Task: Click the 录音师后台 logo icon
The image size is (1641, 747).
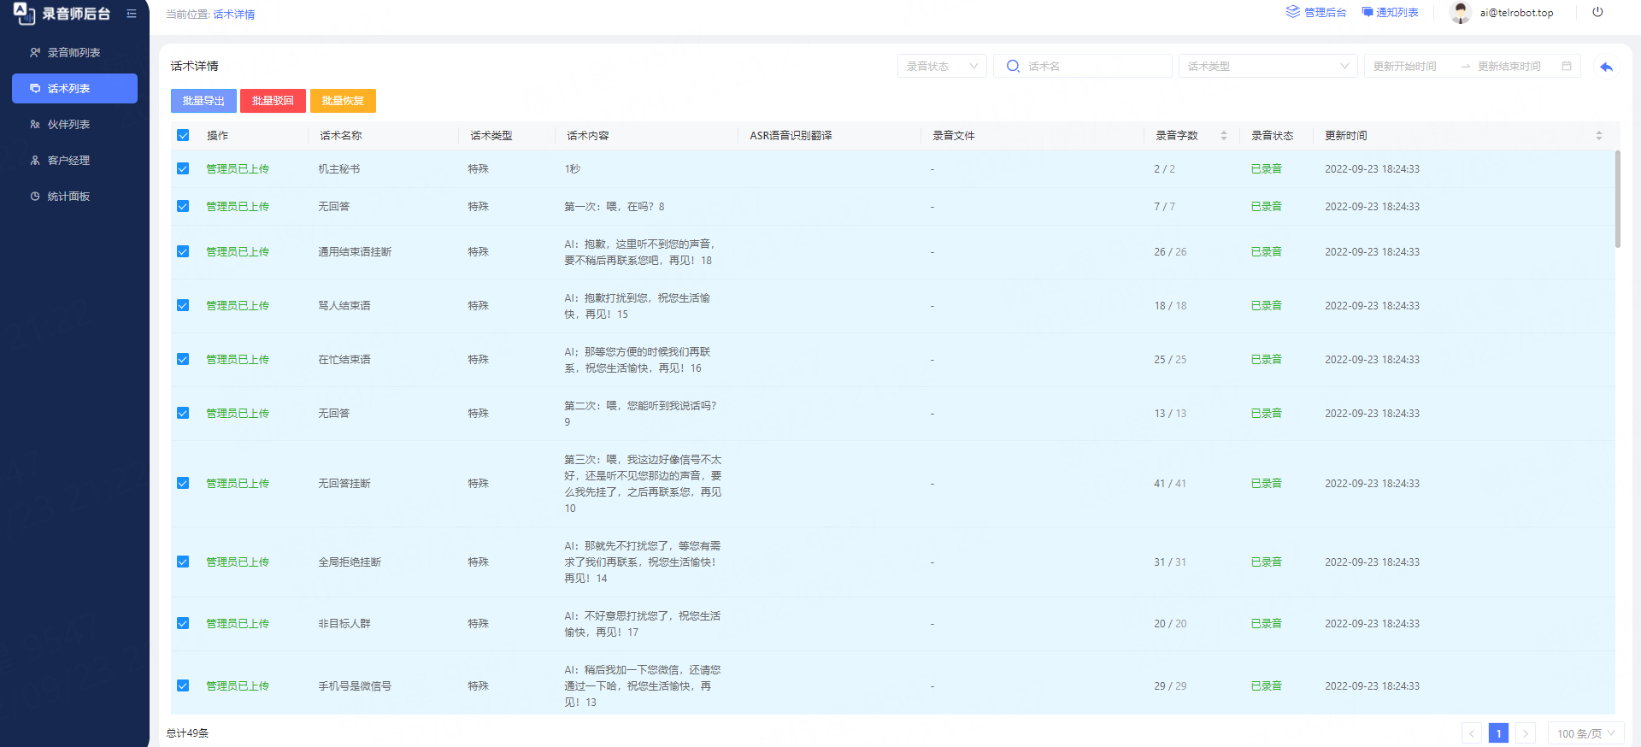Action: point(24,13)
